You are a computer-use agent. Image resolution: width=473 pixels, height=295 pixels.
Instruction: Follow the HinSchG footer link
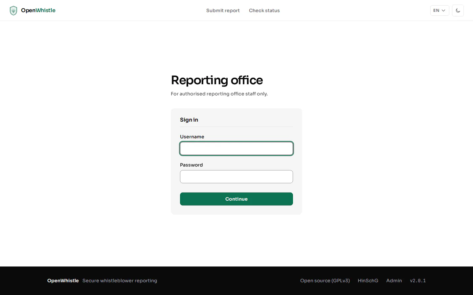368,281
